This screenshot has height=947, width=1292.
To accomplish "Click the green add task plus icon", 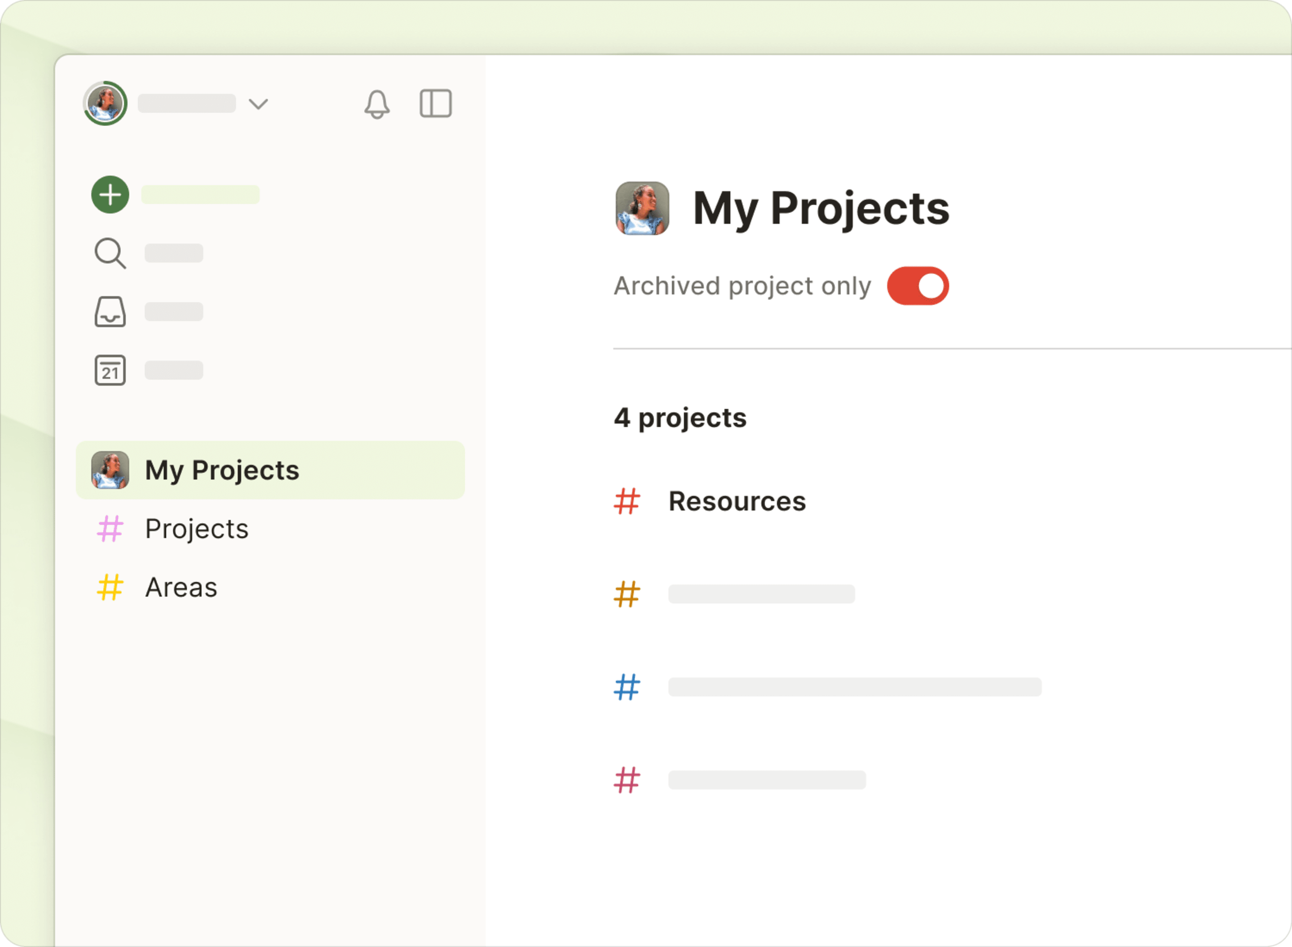I will point(110,194).
